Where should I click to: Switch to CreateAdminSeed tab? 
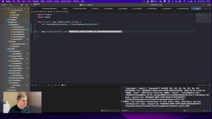(183, 9)
